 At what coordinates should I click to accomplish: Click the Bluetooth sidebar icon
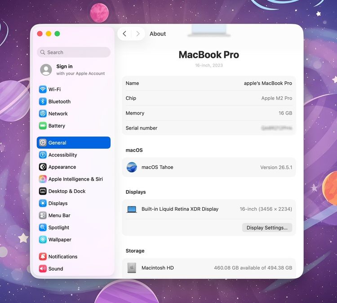click(x=43, y=102)
